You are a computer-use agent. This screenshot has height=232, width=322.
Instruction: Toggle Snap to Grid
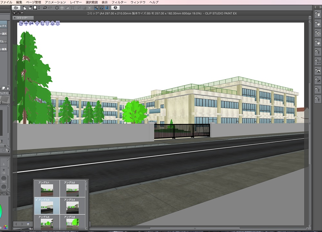click(x=107, y=8)
